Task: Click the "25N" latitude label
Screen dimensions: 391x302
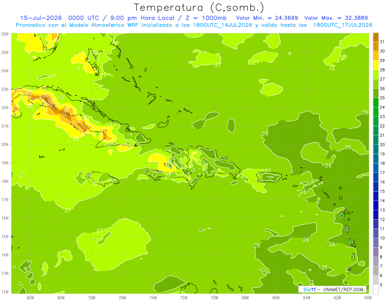Action: [5, 52]
